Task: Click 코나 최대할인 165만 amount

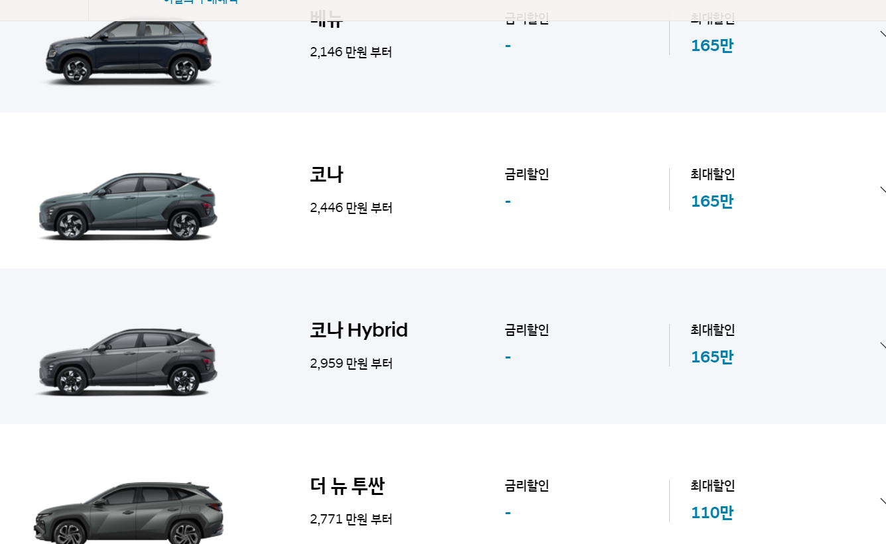Action: click(x=711, y=201)
